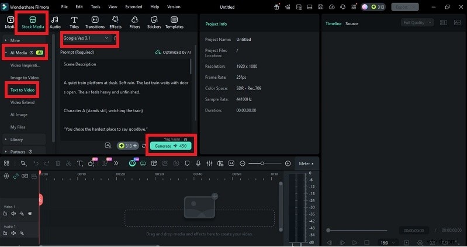The width and height of the screenshot is (467, 247).
Task: Switch to the Effects tab
Action: point(115,23)
